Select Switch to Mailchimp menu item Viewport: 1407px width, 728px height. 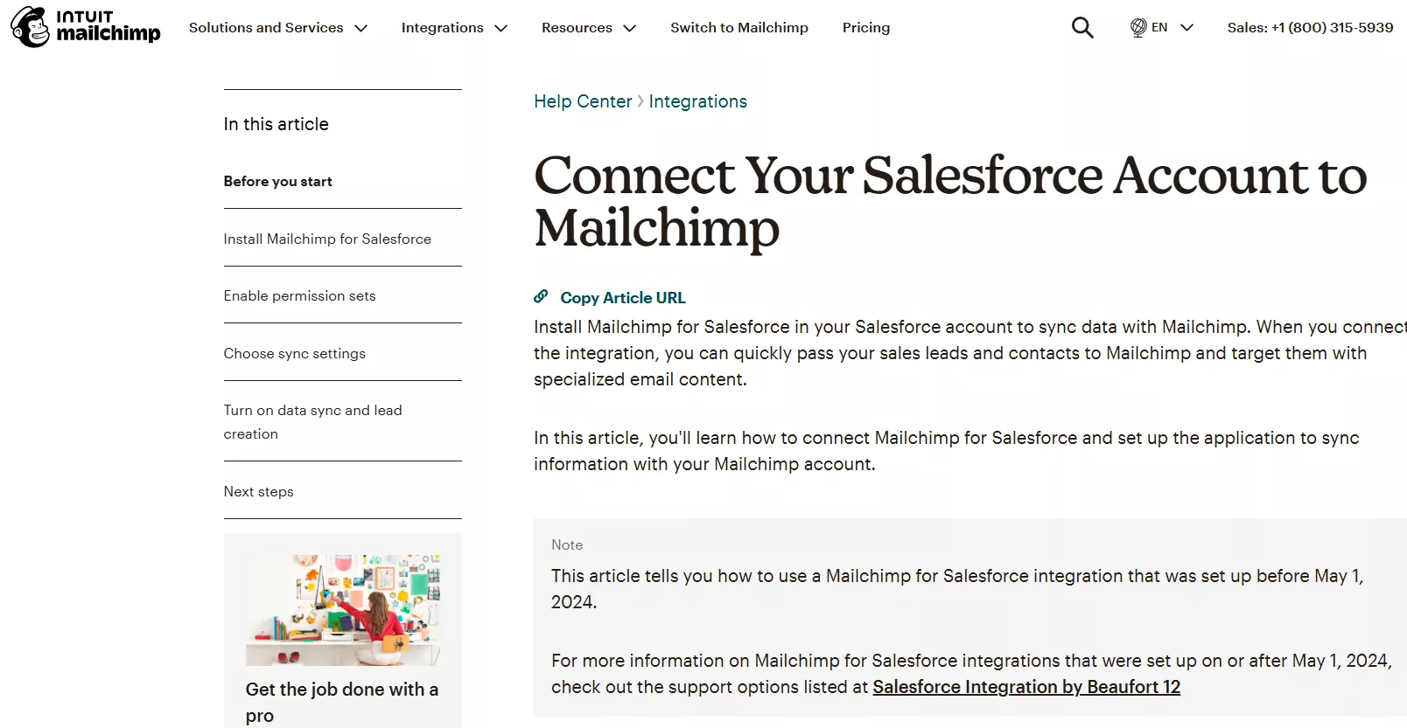(x=738, y=27)
